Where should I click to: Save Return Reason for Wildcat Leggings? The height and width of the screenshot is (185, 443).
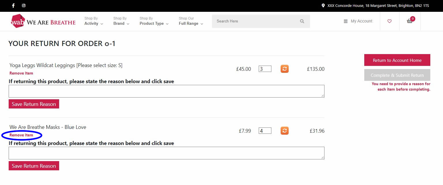point(34,104)
